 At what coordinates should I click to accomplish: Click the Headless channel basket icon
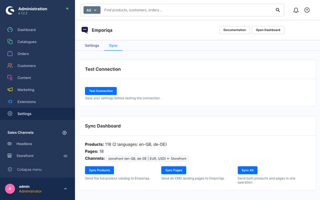(9, 143)
